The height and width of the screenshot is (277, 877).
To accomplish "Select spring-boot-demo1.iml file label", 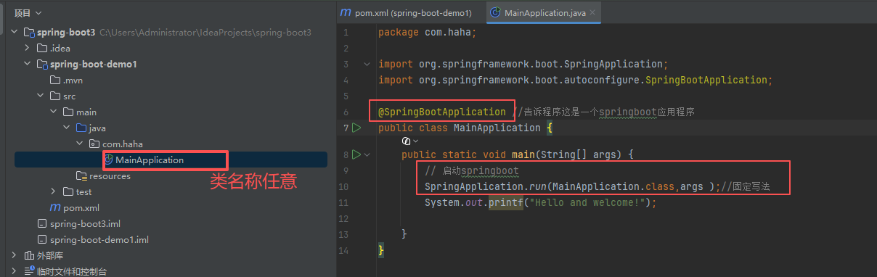I will coord(99,239).
